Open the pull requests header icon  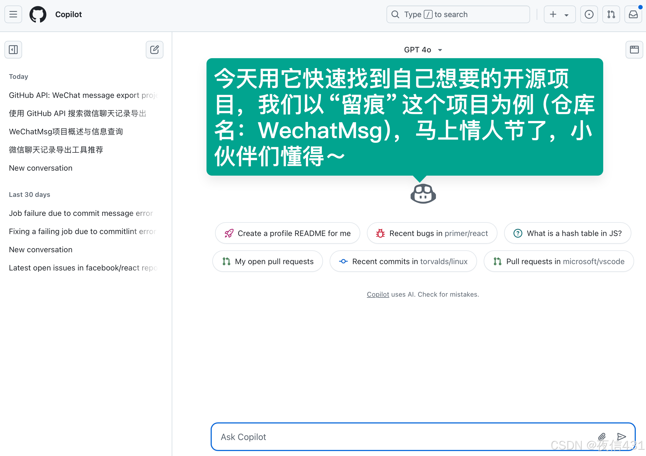click(611, 14)
